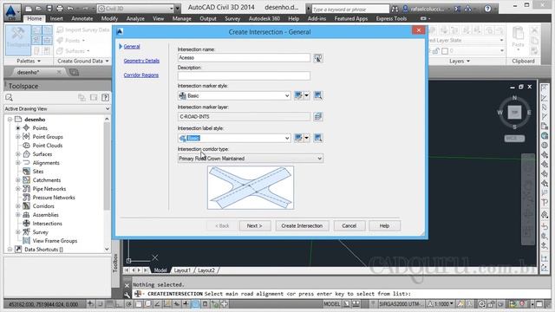
Task: Select Alignments in the Toolspace tree
Action: pyautogui.click(x=46, y=163)
